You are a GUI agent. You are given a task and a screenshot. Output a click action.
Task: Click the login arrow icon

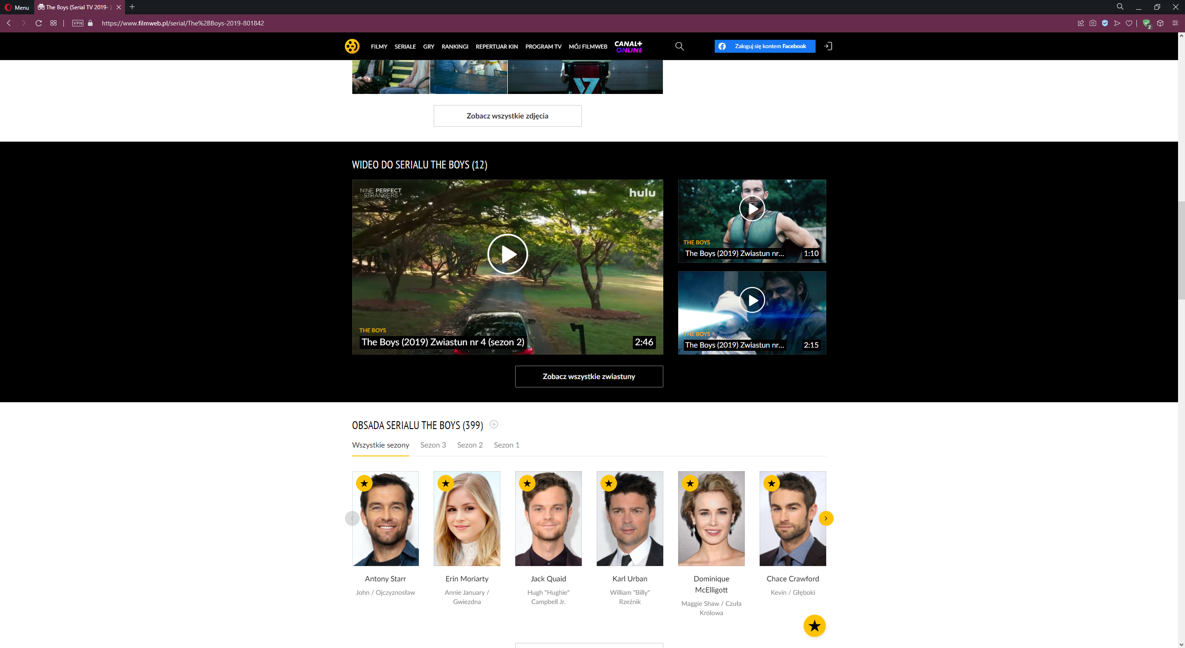[828, 46]
